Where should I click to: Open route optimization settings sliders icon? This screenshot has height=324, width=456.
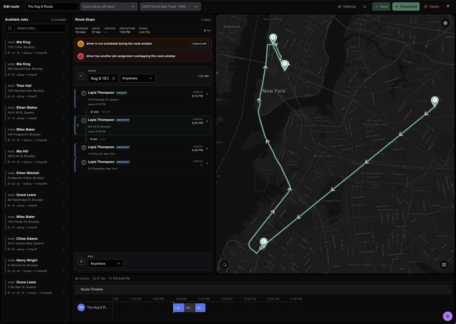365,7
